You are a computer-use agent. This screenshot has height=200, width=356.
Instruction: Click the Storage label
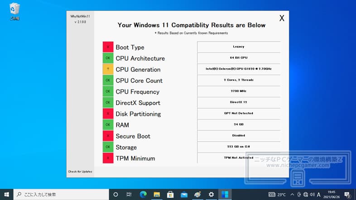[126, 147]
